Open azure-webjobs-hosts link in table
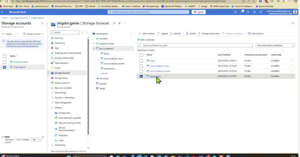Screen dimensions: 300x157 (x=159, y=66)
